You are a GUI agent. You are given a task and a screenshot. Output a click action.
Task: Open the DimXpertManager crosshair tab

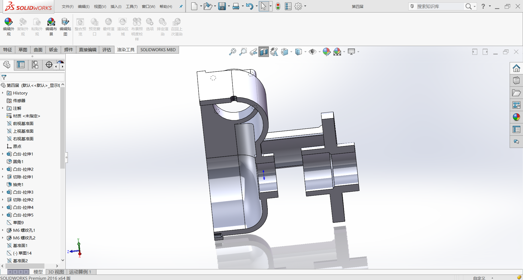[x=49, y=65]
